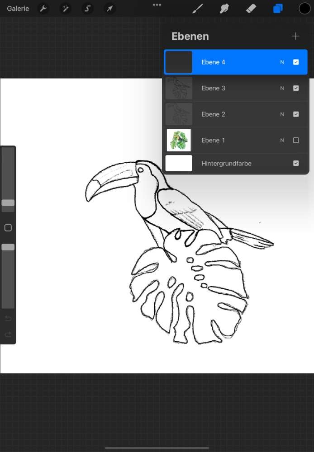Select the Brush tool
314x452 pixels.
point(198,9)
